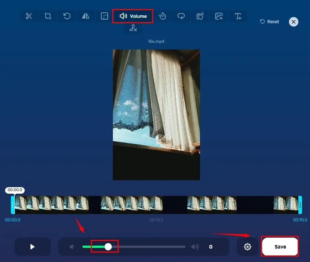Select the Trim/Cut tool
310x262 pixels.
coord(29,16)
